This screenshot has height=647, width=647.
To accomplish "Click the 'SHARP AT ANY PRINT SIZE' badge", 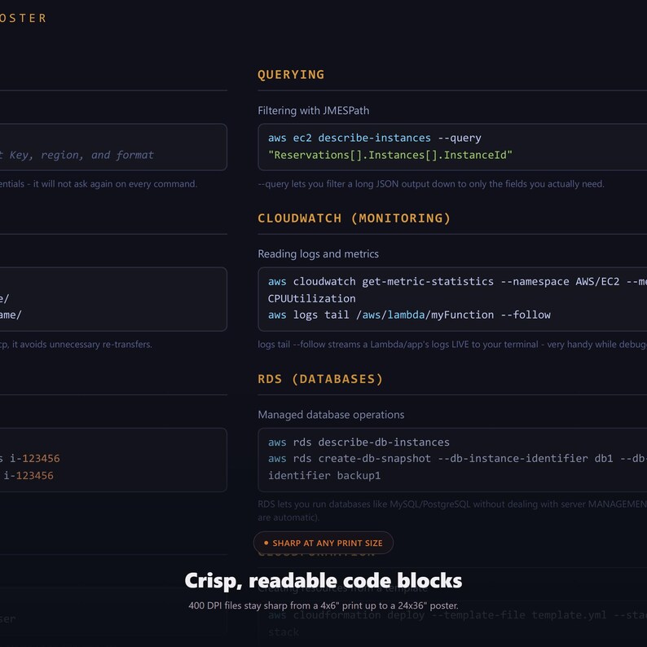I will click(x=323, y=543).
